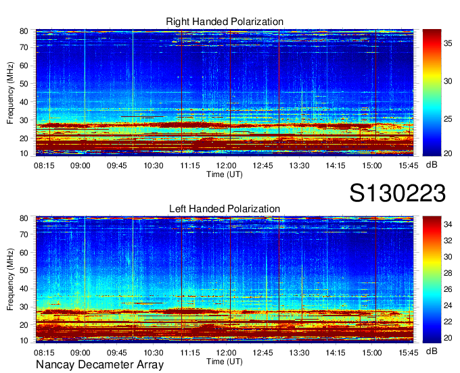Click the 10 MHz tick of Left Handed plot
This screenshot has height=373, width=460.
pos(24,341)
